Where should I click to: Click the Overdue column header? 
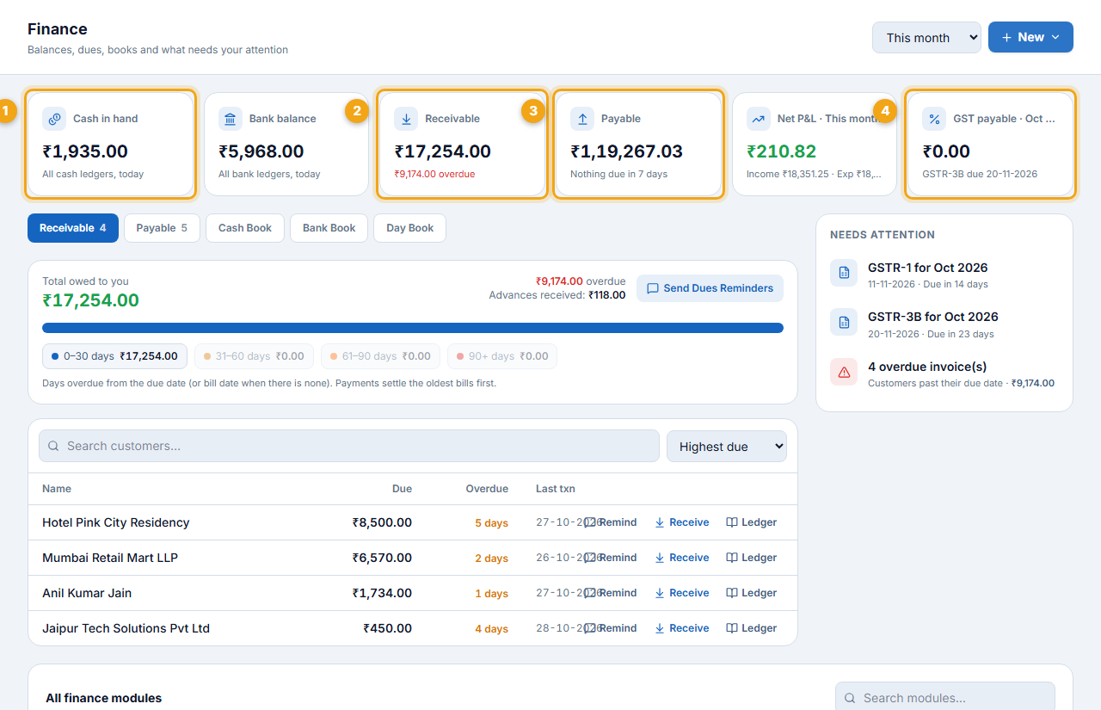(x=487, y=489)
